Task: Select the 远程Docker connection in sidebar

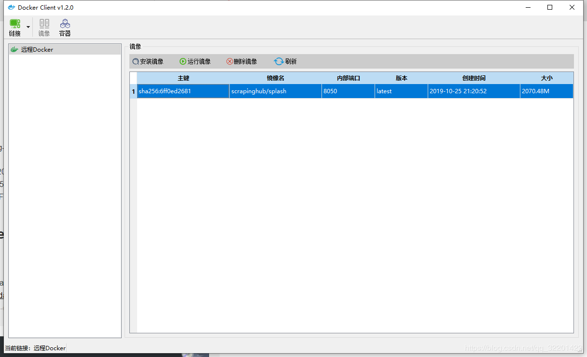Action: tap(65, 49)
